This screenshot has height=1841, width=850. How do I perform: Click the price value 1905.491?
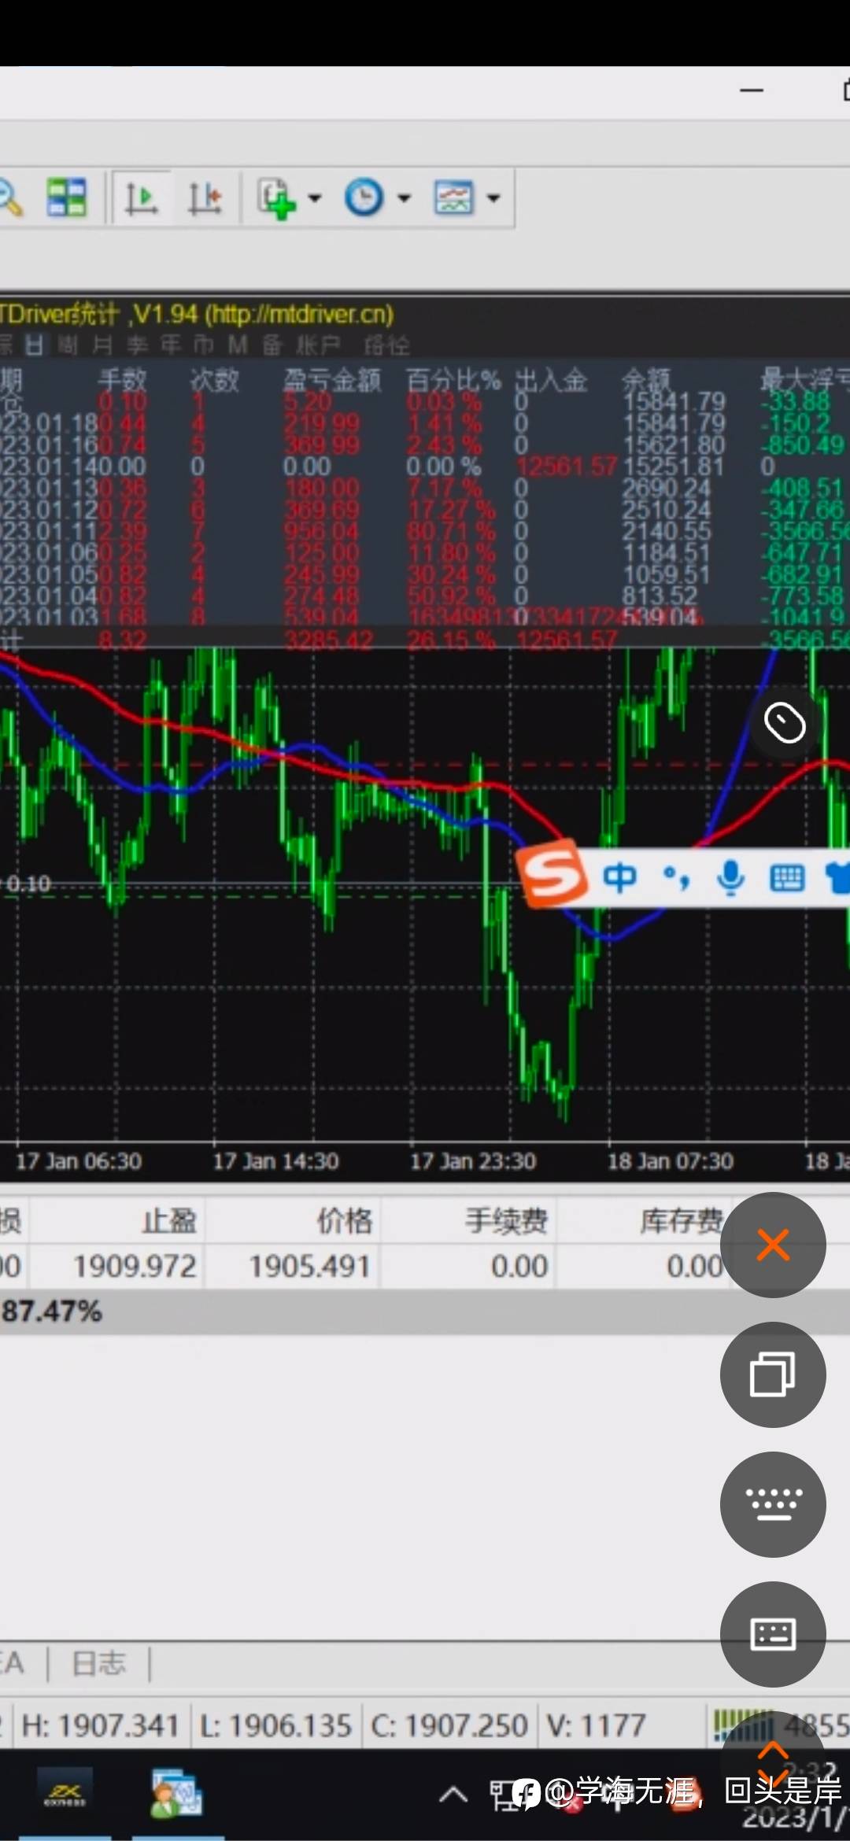coord(309,1267)
